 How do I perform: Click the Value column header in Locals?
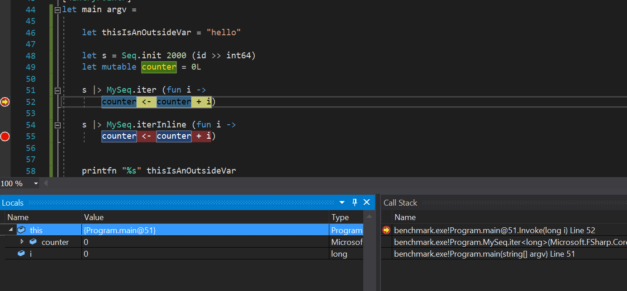point(205,217)
